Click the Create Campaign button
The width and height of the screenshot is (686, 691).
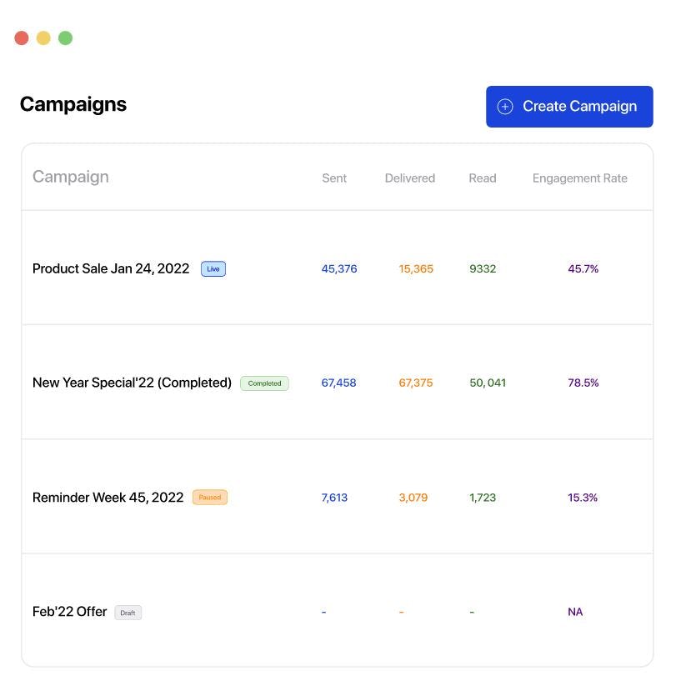point(569,106)
